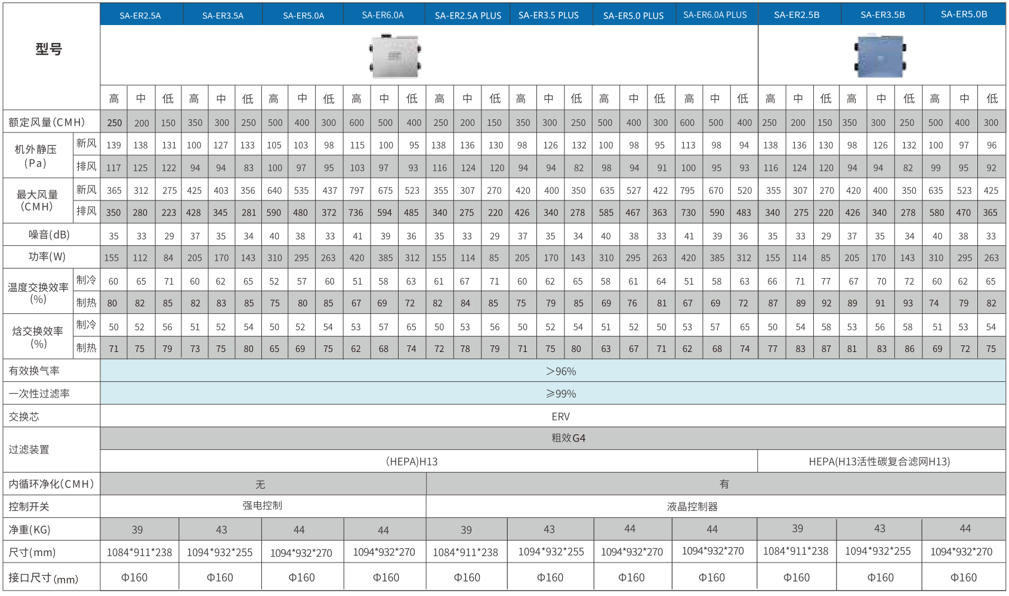
Task: Click the max airflow value 437
Action: 329,190
